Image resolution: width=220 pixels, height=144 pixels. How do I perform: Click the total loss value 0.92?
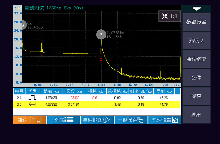(118, 98)
